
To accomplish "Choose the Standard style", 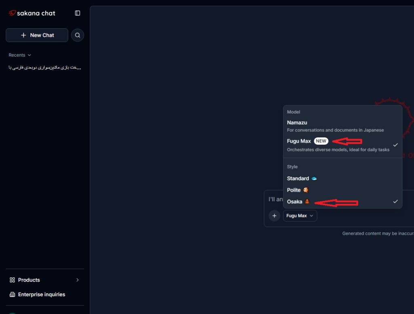I will [x=342, y=178].
